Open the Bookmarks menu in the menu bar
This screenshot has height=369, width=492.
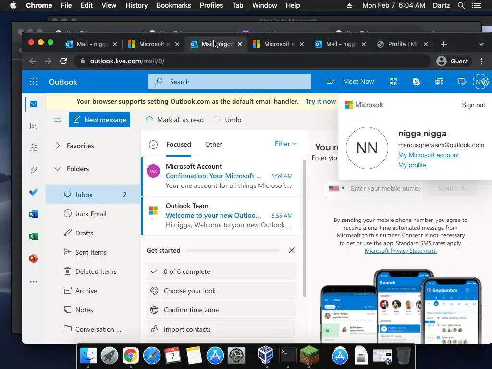(174, 5)
